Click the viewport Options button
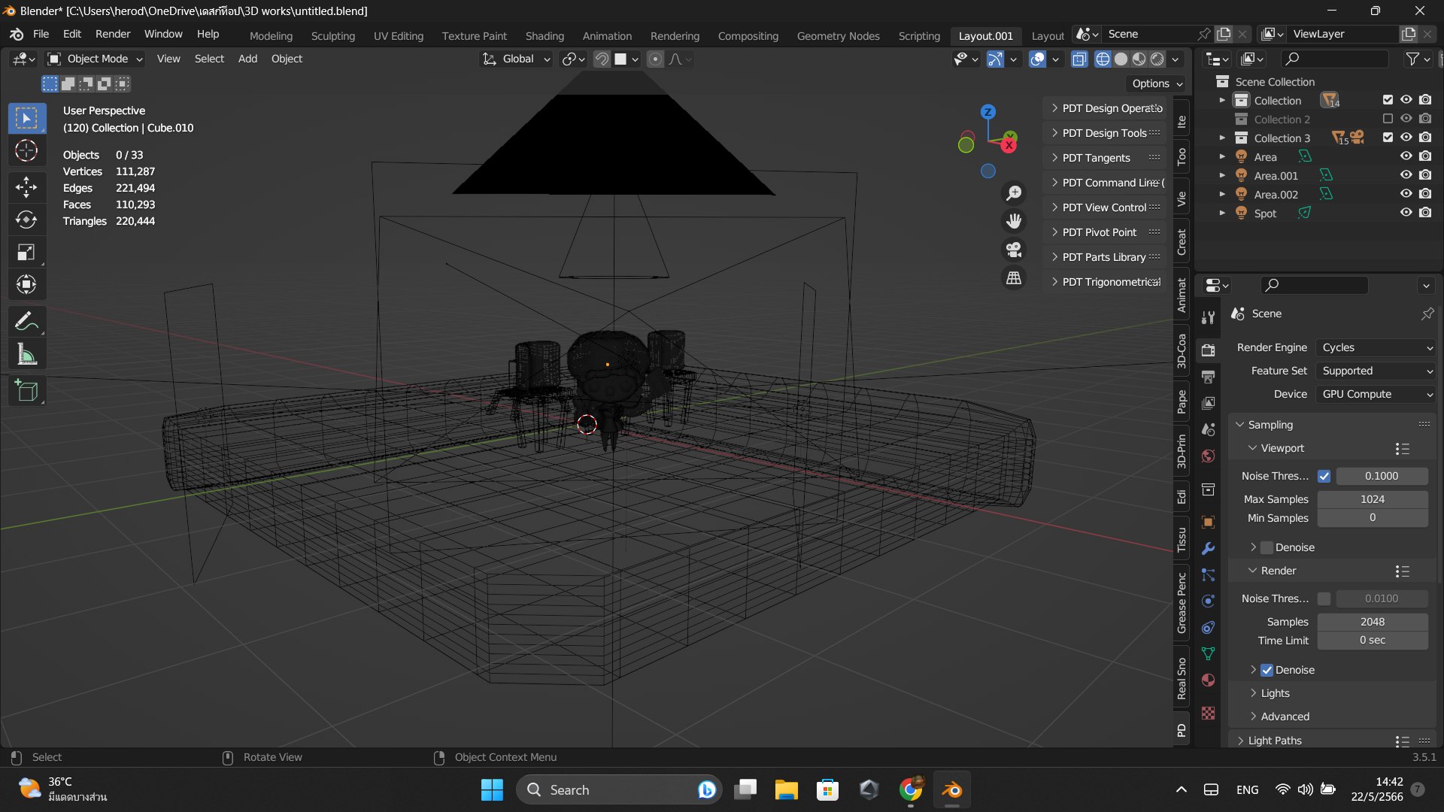 pyautogui.click(x=1157, y=83)
